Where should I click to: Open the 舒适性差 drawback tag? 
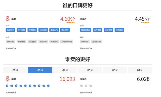pyautogui.click(x=21, y=41)
